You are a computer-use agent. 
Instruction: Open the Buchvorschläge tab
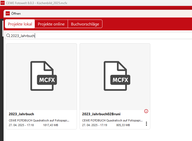pos(85,24)
